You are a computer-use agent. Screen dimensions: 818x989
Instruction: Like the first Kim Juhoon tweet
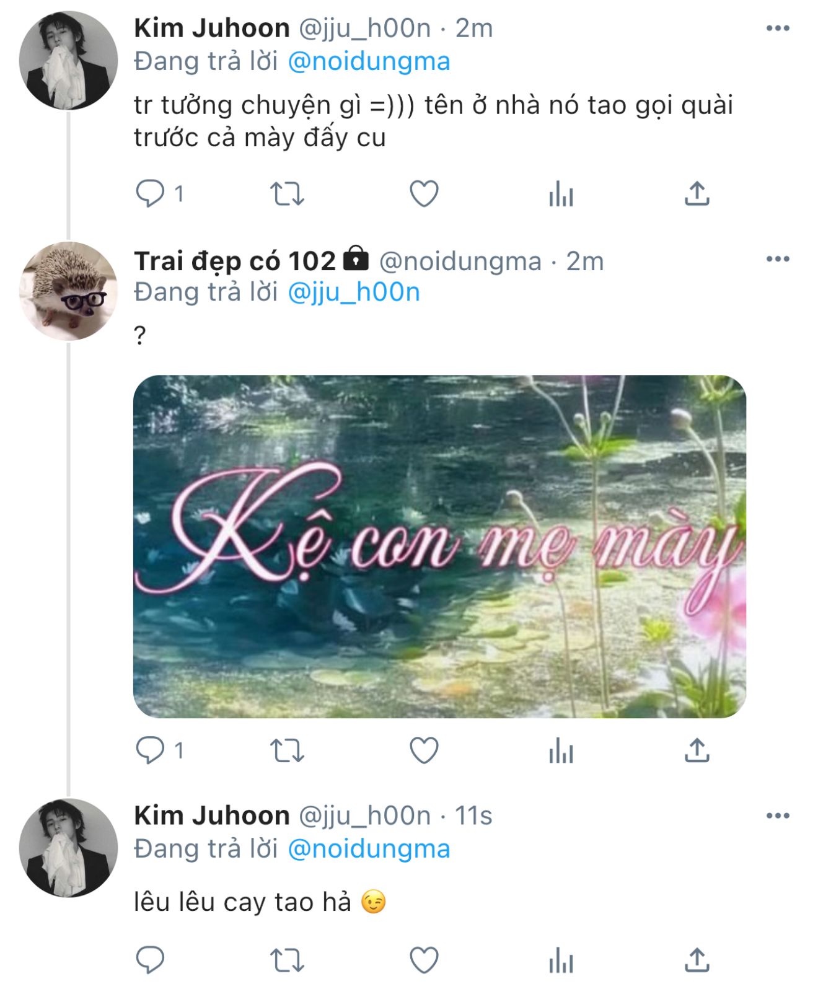pyautogui.click(x=424, y=194)
